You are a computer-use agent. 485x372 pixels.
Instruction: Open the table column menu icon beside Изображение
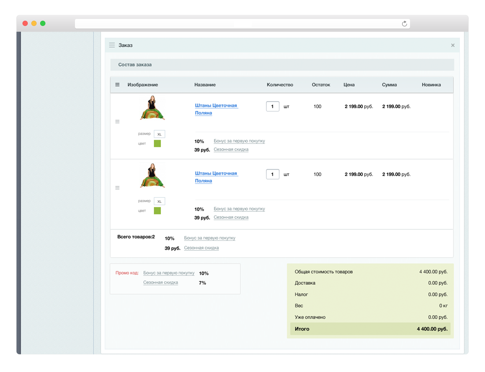pyautogui.click(x=117, y=85)
